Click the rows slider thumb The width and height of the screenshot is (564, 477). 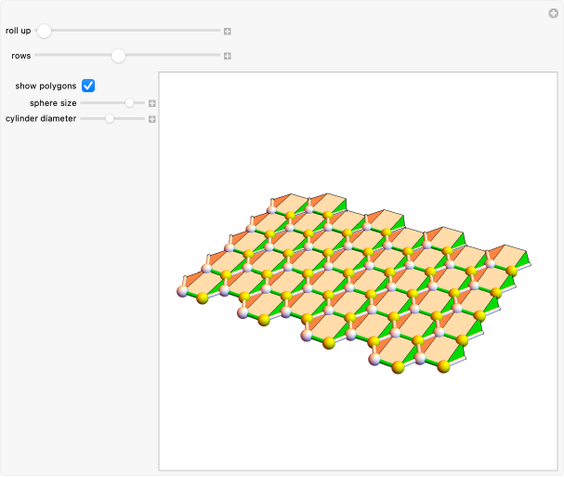pyautogui.click(x=118, y=56)
